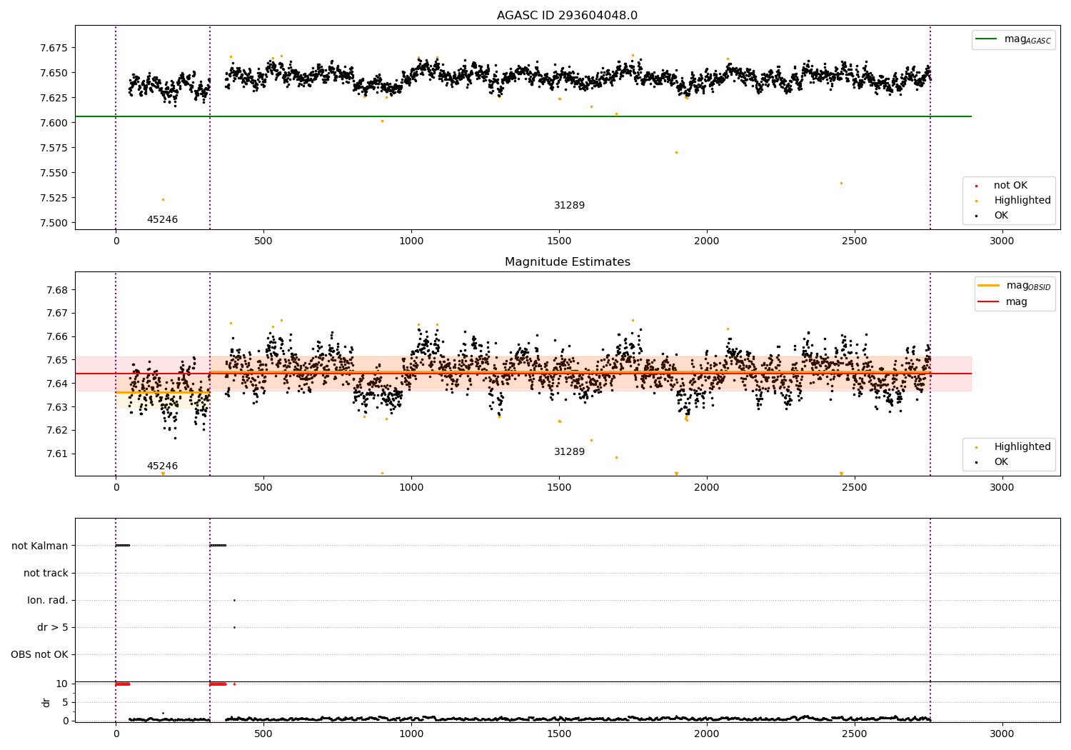Click observation label 31289 in Magnitude Estimates plot

pyautogui.click(x=569, y=452)
